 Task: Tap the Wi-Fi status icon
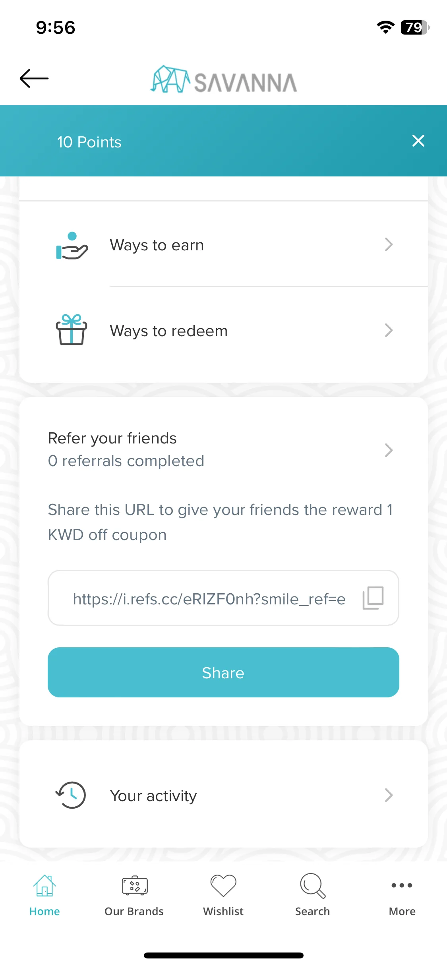(x=385, y=27)
